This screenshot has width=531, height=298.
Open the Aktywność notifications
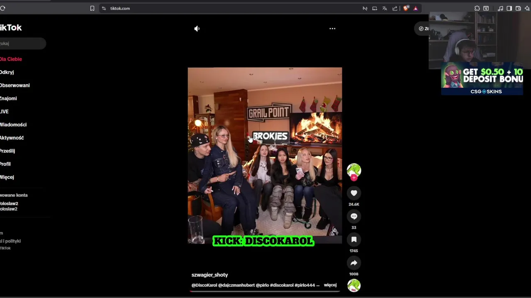tap(12, 138)
